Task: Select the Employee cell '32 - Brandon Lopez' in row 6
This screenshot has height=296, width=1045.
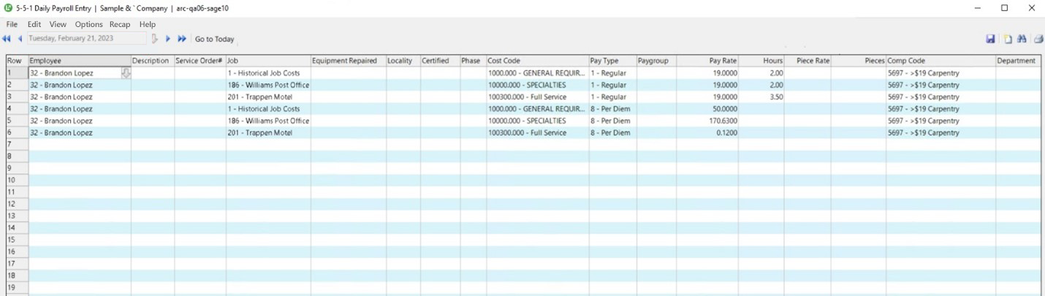Action: point(80,133)
